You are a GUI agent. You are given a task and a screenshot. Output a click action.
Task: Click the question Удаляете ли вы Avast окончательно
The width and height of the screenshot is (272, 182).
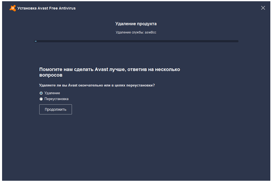[97, 85]
